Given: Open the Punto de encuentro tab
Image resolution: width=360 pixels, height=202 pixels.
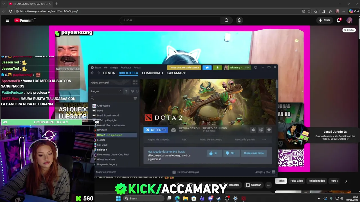Looking at the screenshot, I should [211, 139].
